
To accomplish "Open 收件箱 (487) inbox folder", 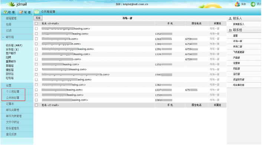I will pos(14,45).
